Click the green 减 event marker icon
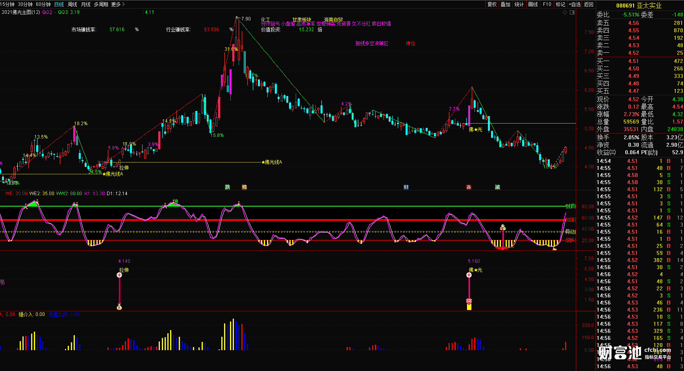Screen dimensions: 684x371 [x=497, y=187]
